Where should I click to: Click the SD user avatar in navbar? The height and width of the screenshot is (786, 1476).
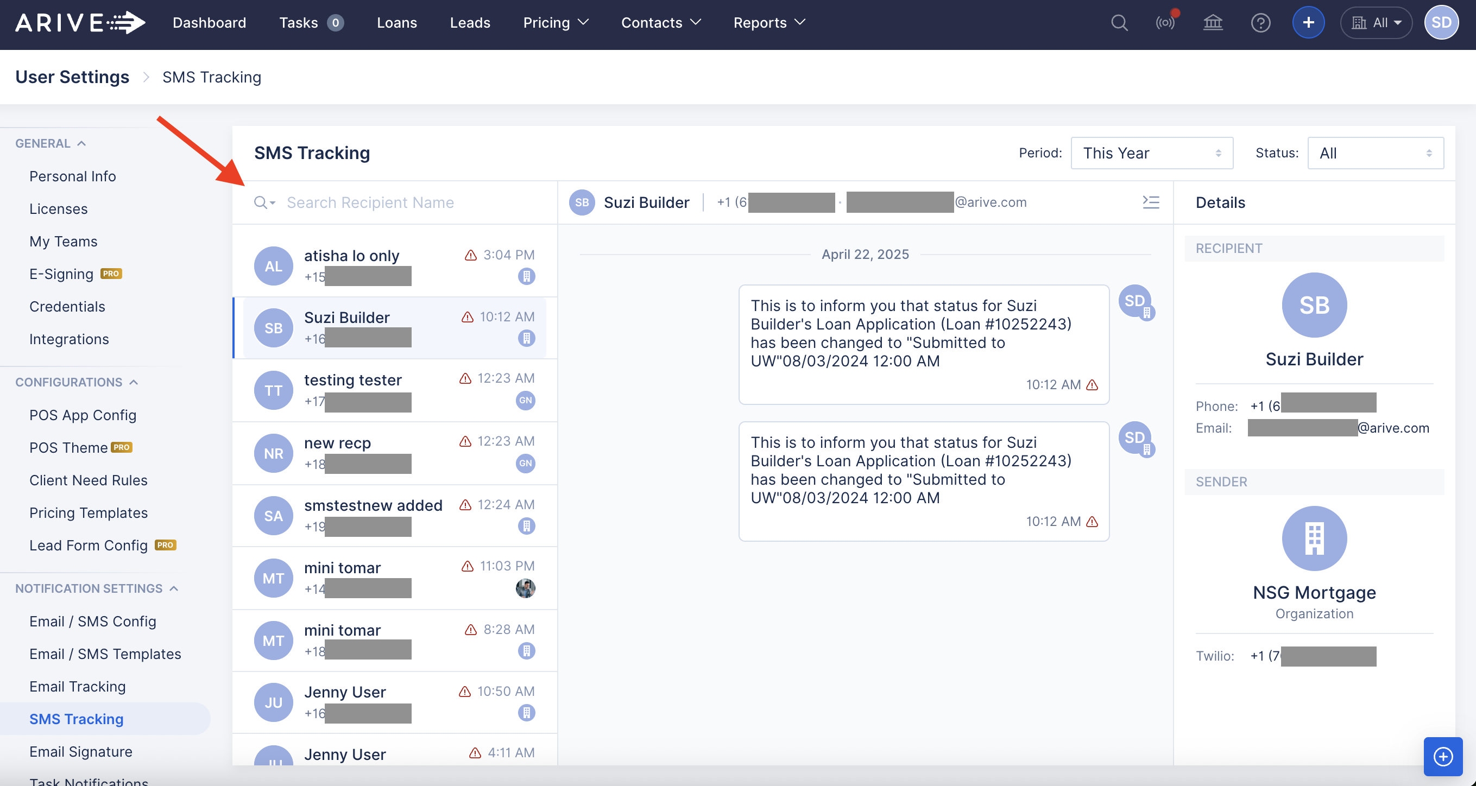point(1441,23)
